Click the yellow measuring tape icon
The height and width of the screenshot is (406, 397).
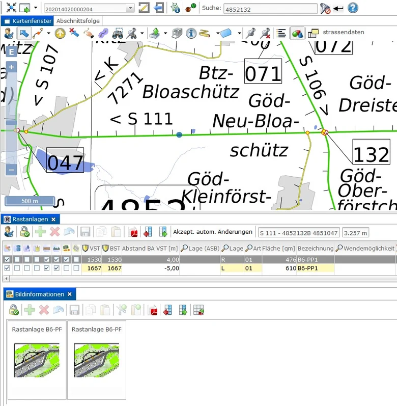(x=204, y=34)
